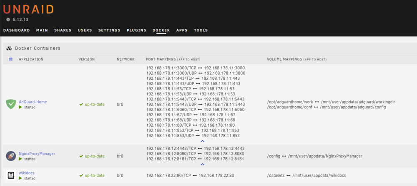The image size is (417, 186).
Task: Click port mapping 192.168.178.11:67/UDP
Action: [x=191, y=115]
